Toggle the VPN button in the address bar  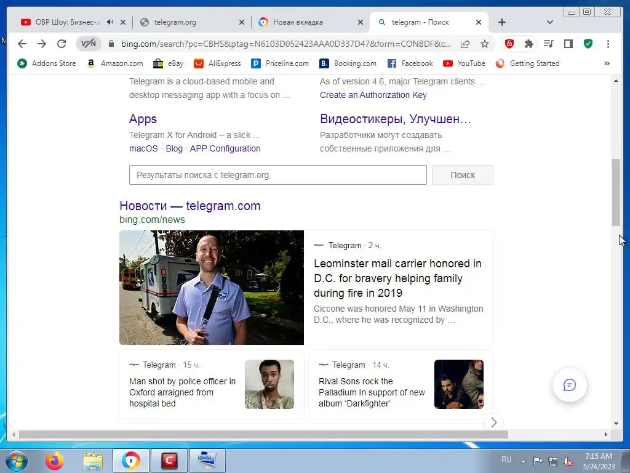click(89, 44)
